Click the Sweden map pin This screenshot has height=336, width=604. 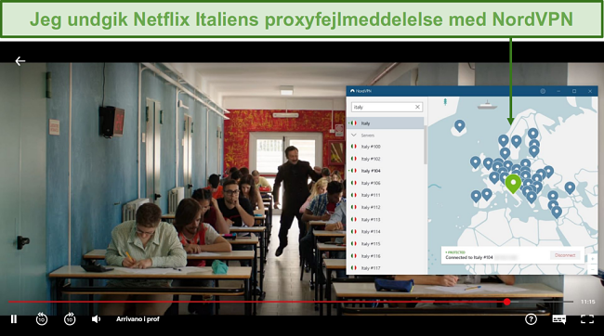516,141
